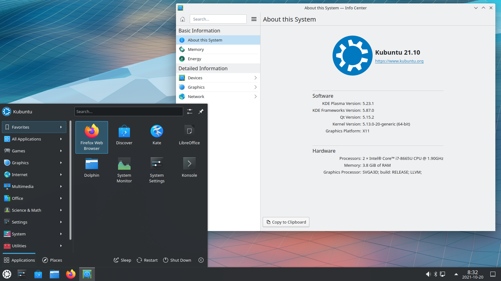The image size is (501, 281).
Task: Click Show Desktop button in the panel
Action: coord(493,274)
